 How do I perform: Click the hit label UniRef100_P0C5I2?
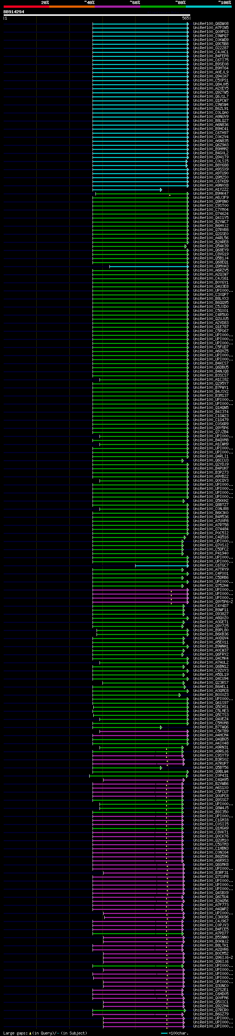pyautogui.click(x=211, y=533)
